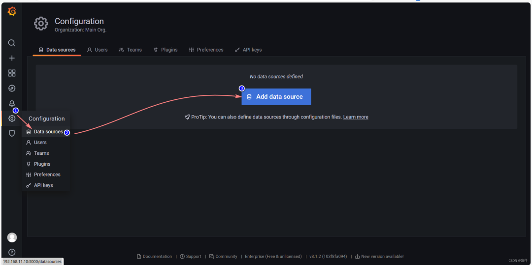Open the Help question mark icon
Image resolution: width=532 pixels, height=265 pixels.
[12, 252]
